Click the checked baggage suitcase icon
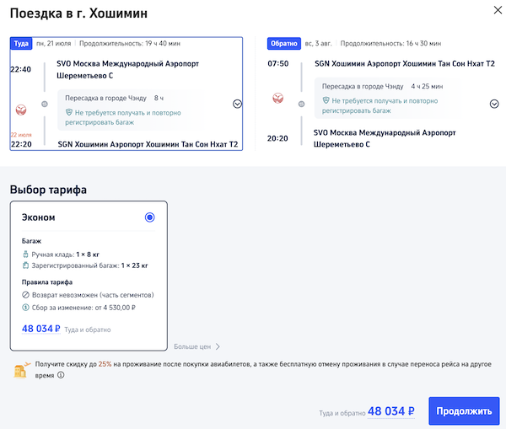The width and height of the screenshot is (506, 429). click(x=26, y=265)
